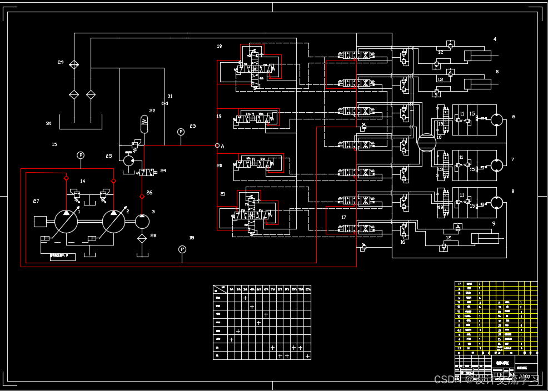Click the plus mark in table's sixth row
Viewport: 548px width, 391px height.
(231, 339)
